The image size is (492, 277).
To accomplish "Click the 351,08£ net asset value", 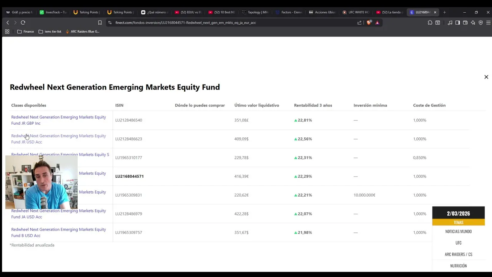I will (x=241, y=120).
